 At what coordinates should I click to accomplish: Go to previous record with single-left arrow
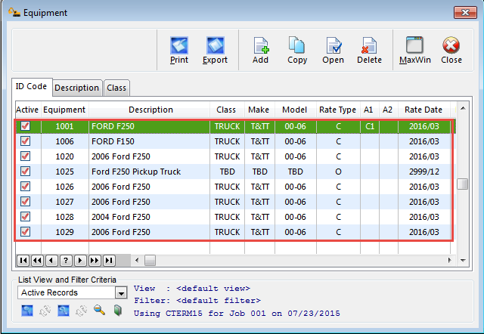[x=51, y=261]
